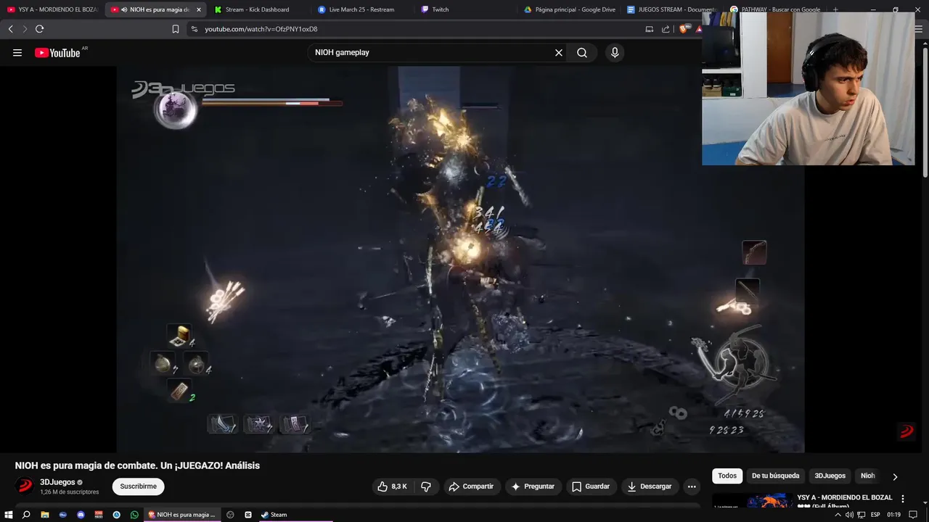This screenshot has height=522, width=929.
Task: Start voice search with microphone
Action: click(x=615, y=52)
